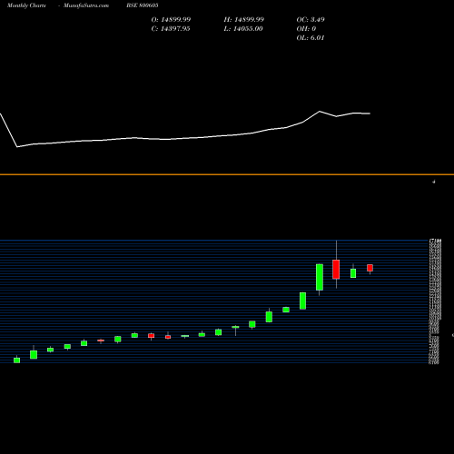Click the close price 'C: 14397.95'

point(171,29)
